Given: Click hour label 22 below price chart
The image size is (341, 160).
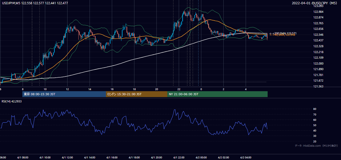Looking at the screenshot, I should point(179,89).
